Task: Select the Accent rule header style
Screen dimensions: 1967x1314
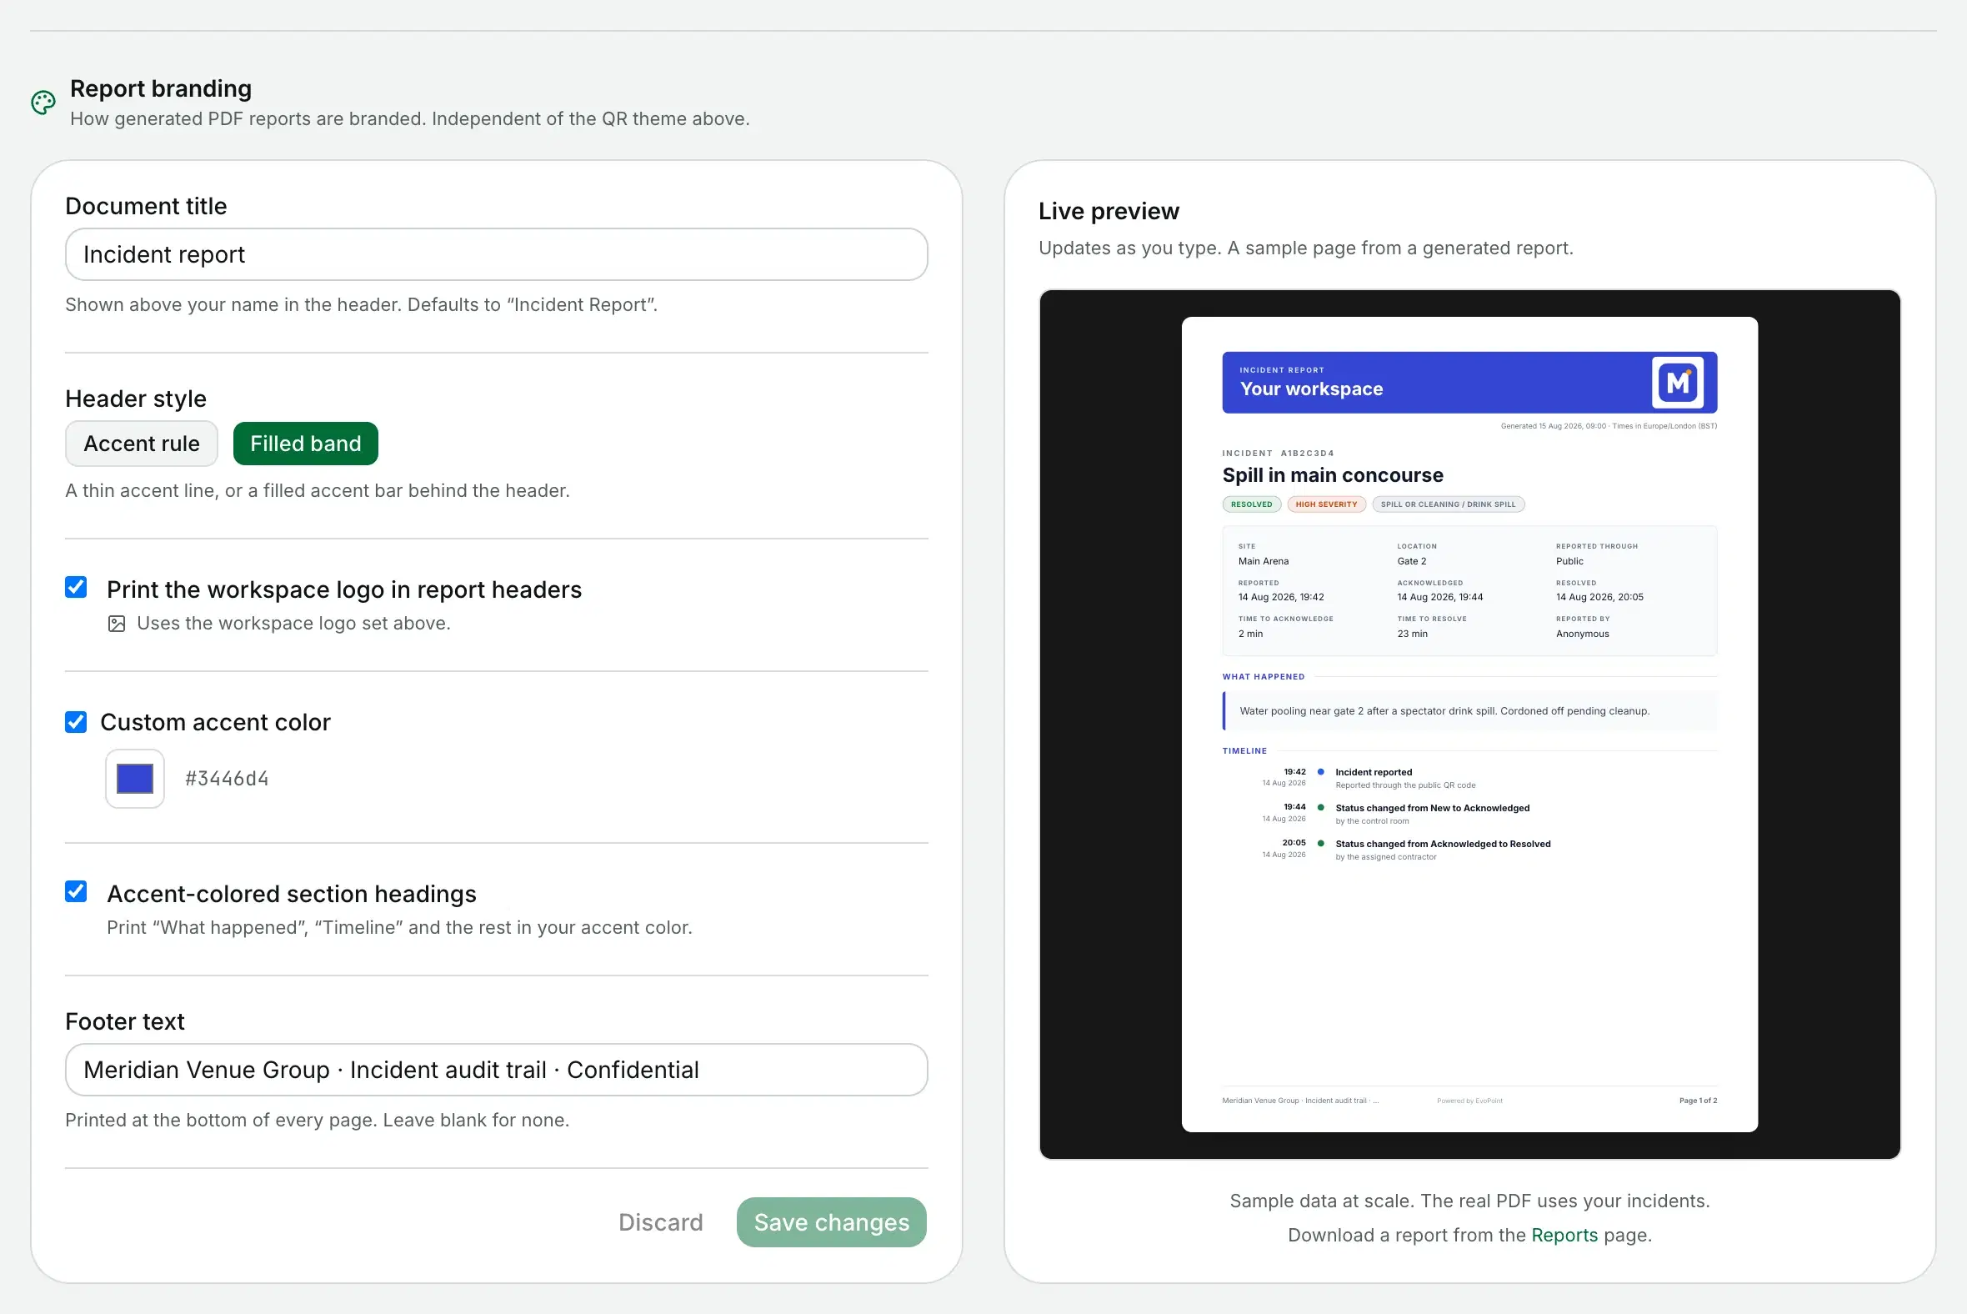Action: pyautogui.click(x=142, y=444)
